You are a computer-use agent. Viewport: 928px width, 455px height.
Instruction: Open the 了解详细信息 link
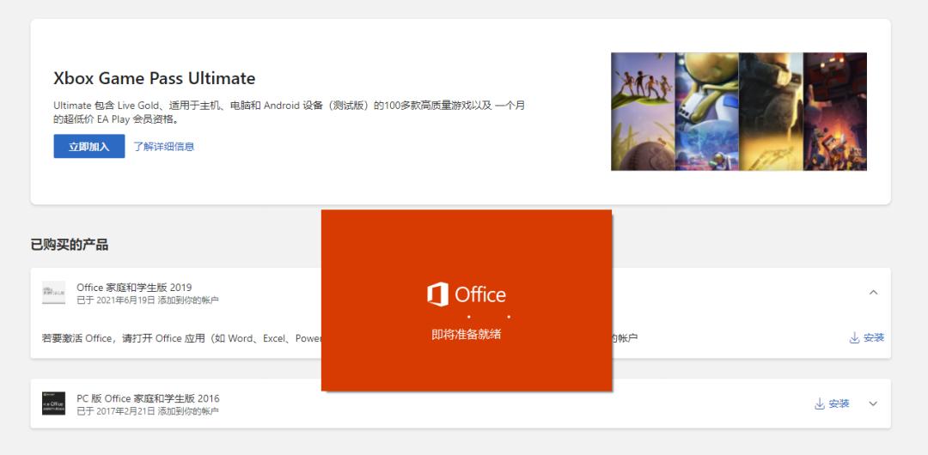(x=164, y=146)
